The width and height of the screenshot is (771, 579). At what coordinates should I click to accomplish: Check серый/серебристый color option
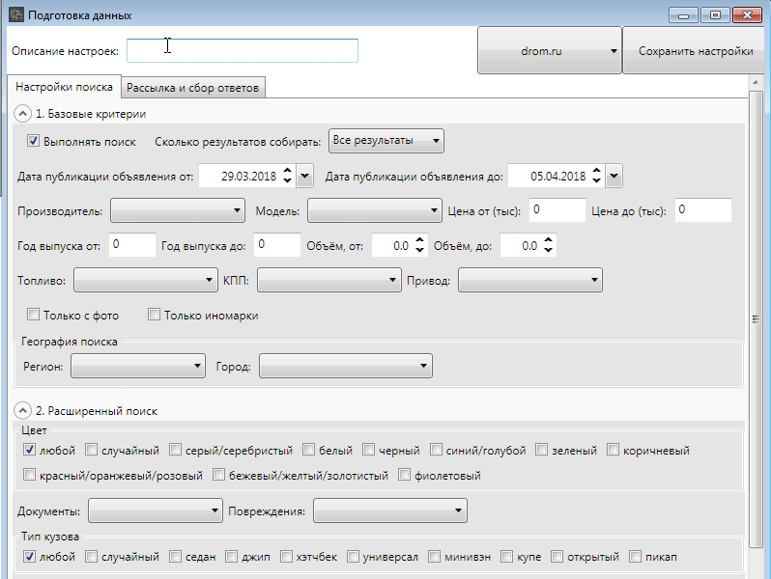pos(175,450)
